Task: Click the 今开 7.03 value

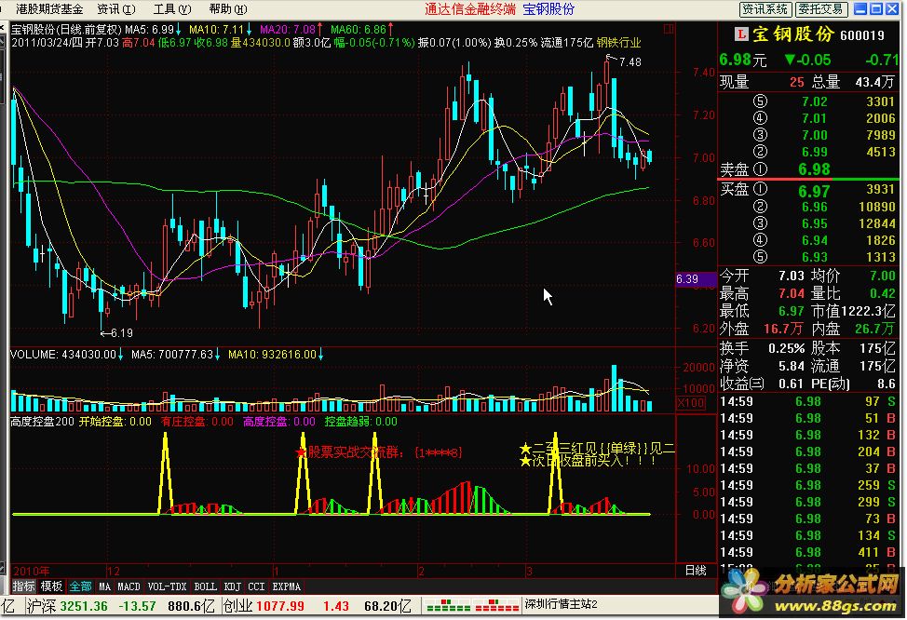Action: click(792, 276)
